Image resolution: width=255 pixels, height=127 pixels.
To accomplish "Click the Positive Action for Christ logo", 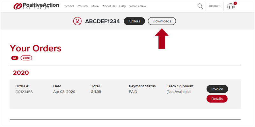I will tap(36, 6).
